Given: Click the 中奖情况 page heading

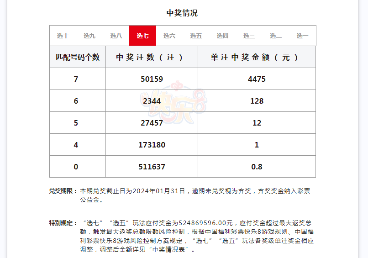Looking at the screenshot, I should [182, 13].
